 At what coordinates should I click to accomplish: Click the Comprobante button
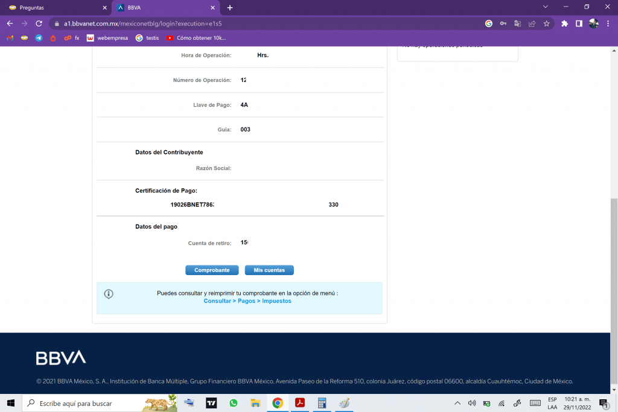tap(212, 270)
